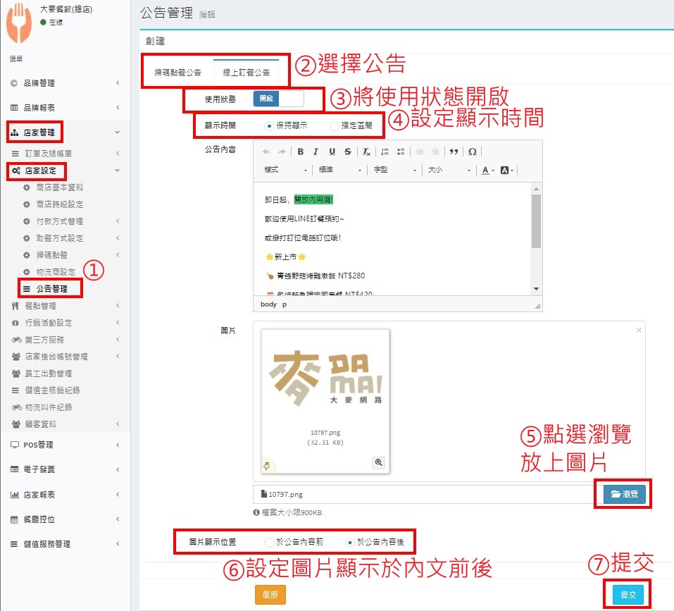The image size is (674, 611).
Task: Insert a block quote
Action: point(454,152)
